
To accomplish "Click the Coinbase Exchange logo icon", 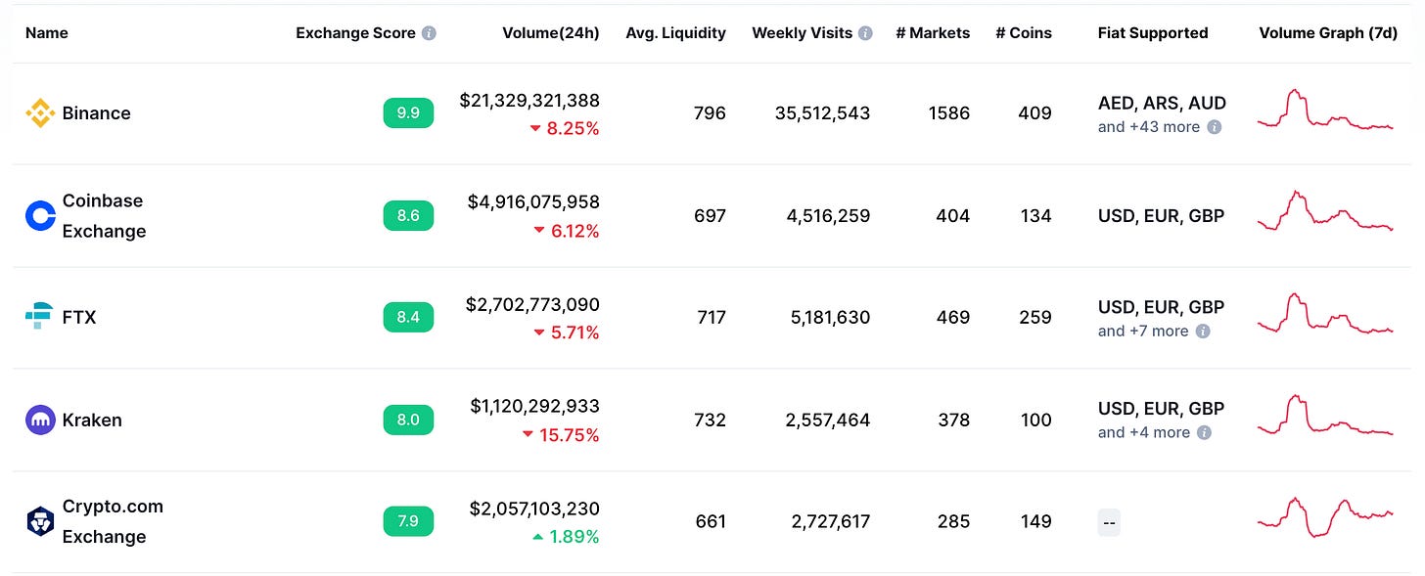I will tap(40, 216).
